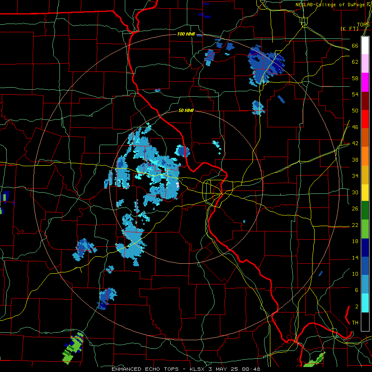Viewport: 372px width, 372px height.
Task: Click the '100 NMI' range ring label
Action: point(186,34)
